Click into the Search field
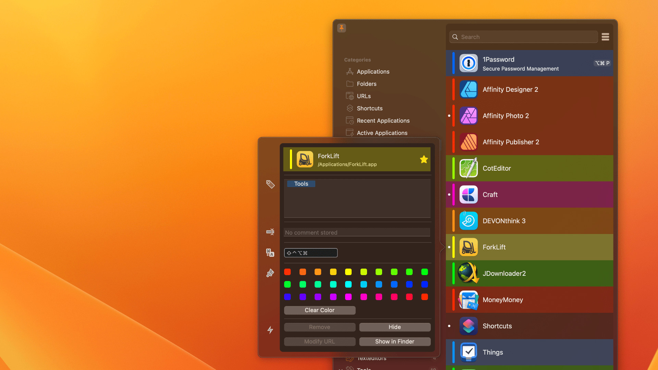The height and width of the screenshot is (370, 658). 524,37
